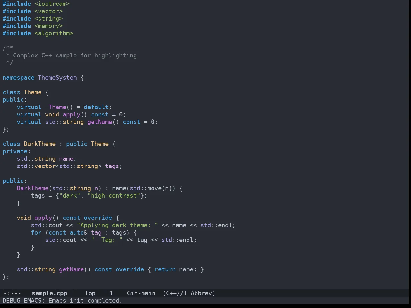Click 'apply' in 'virtual void apply()' line
Image resolution: width=411 pixels, height=308 pixels.
(71, 115)
